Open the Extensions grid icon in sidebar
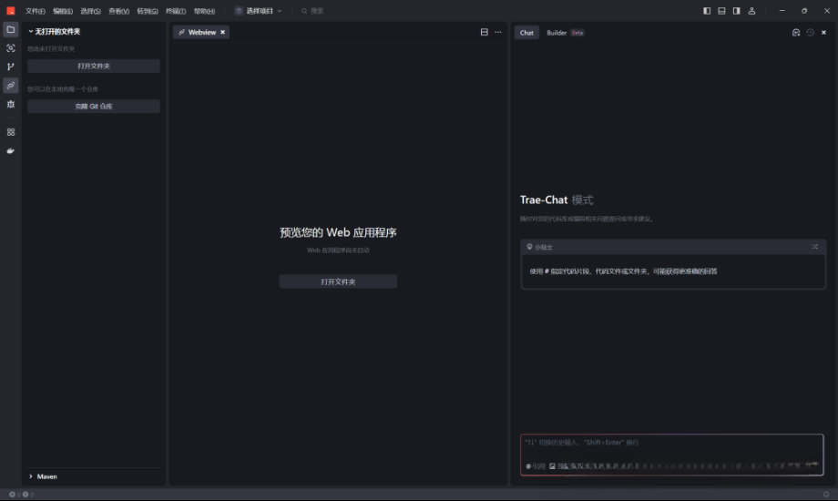Image resolution: width=838 pixels, height=501 pixels. (x=11, y=132)
